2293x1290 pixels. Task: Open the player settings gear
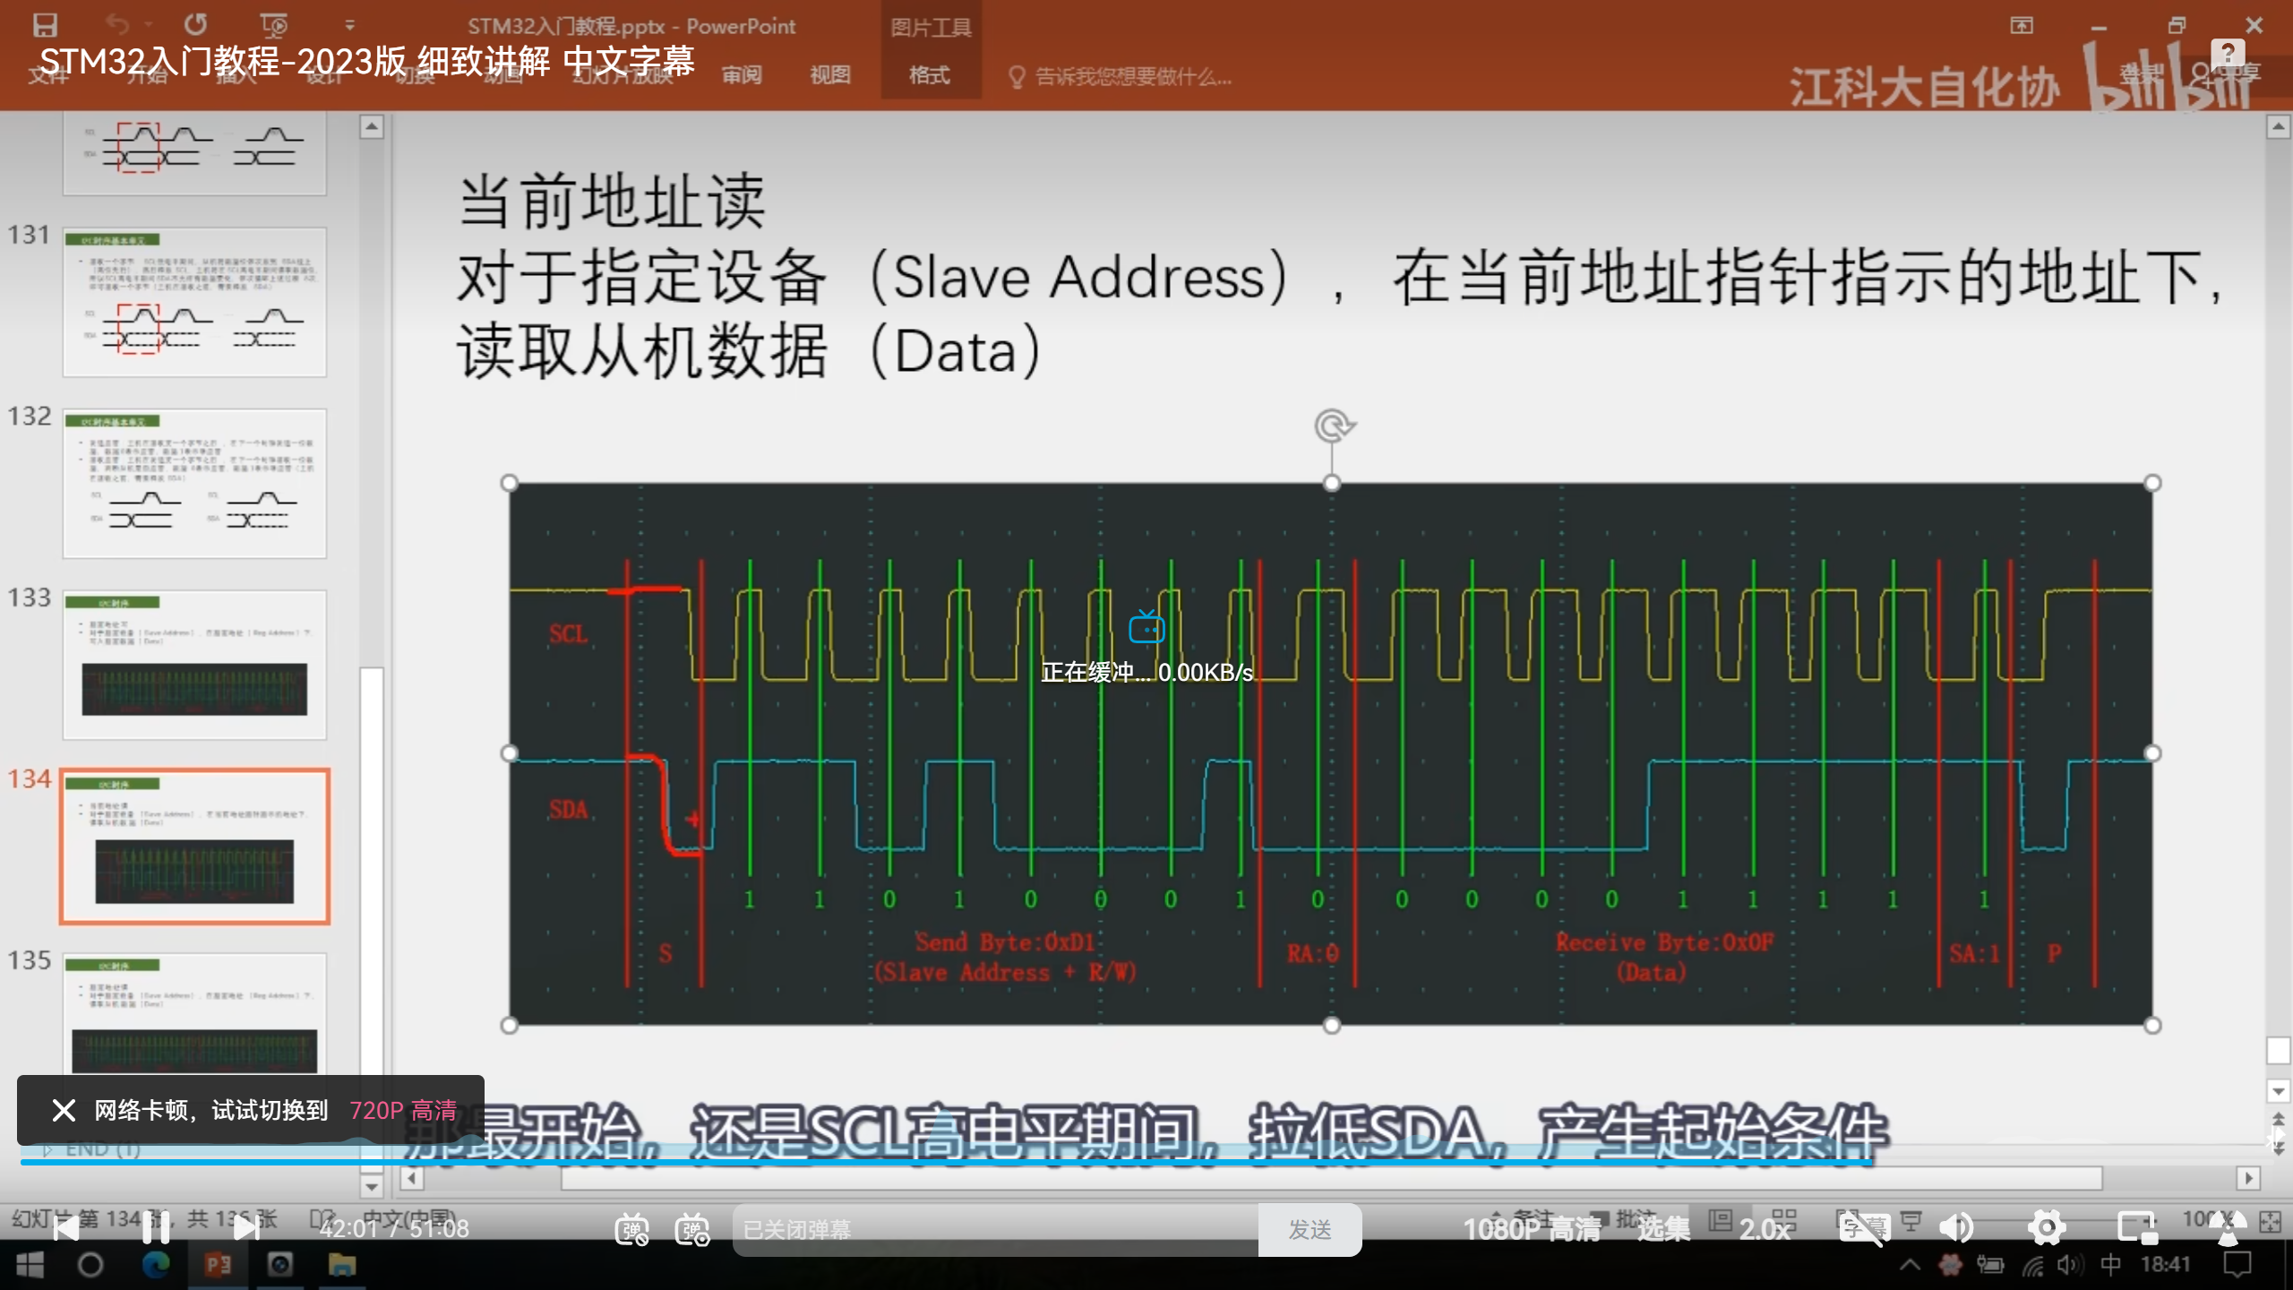point(2047,1228)
